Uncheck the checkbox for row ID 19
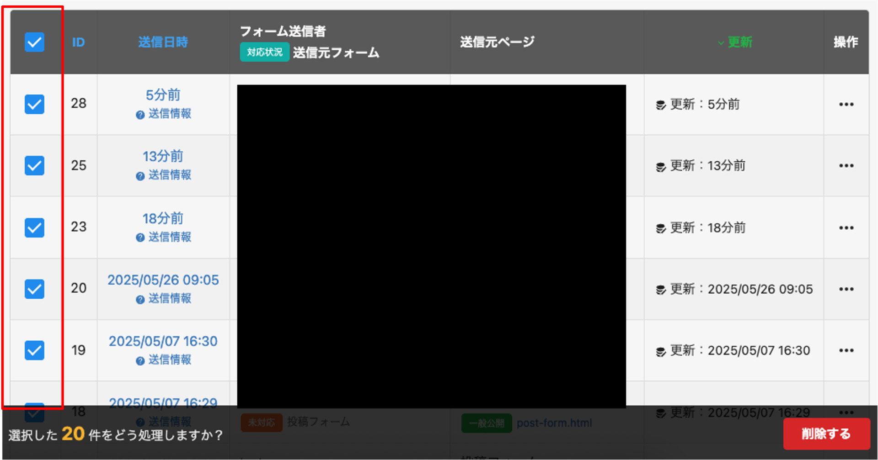 [x=34, y=350]
